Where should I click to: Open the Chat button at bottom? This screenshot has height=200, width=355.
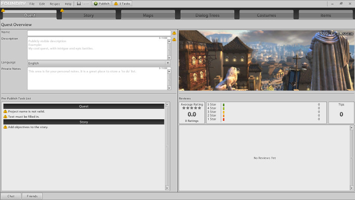click(x=11, y=196)
